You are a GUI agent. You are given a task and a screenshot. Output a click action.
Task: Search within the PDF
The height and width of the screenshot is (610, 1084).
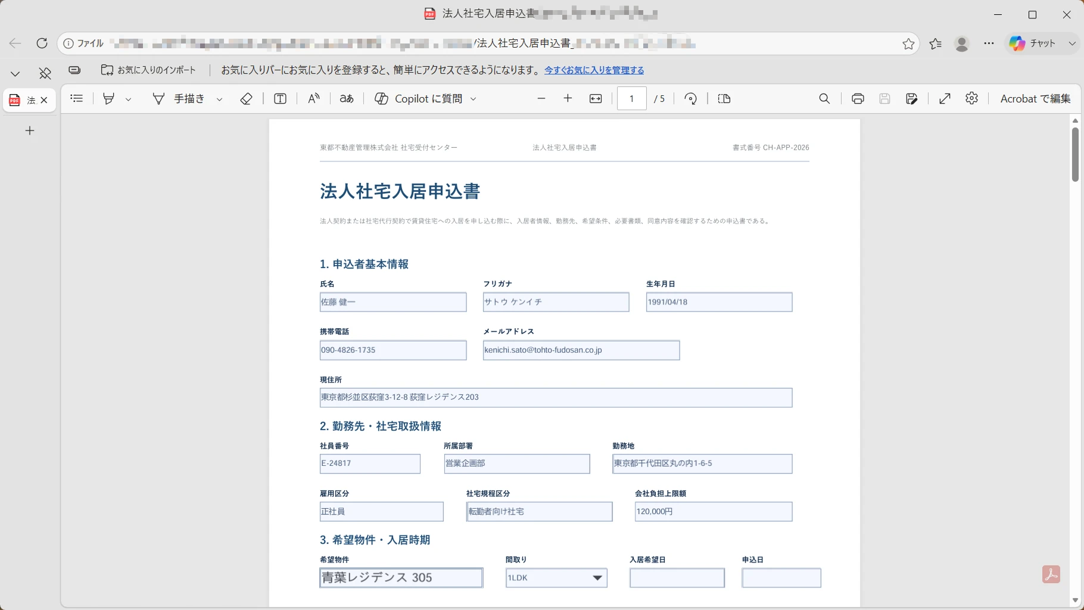click(824, 98)
